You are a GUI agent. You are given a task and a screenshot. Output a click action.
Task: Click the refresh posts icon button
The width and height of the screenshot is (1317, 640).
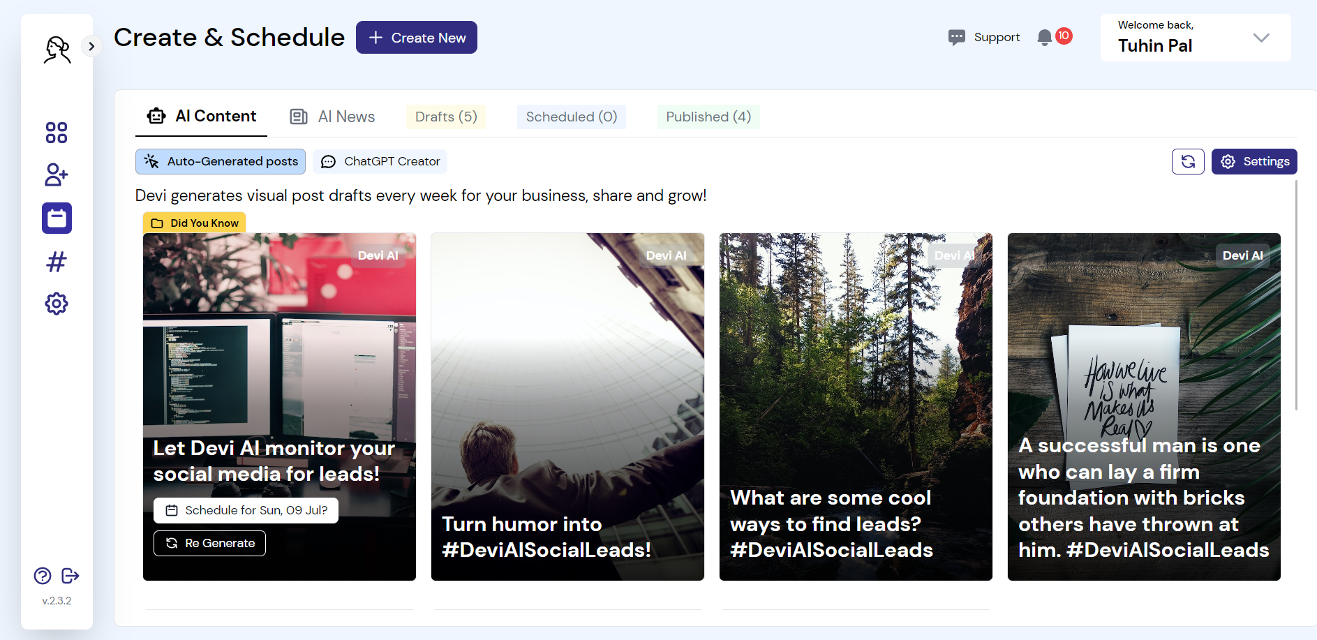coord(1188,162)
